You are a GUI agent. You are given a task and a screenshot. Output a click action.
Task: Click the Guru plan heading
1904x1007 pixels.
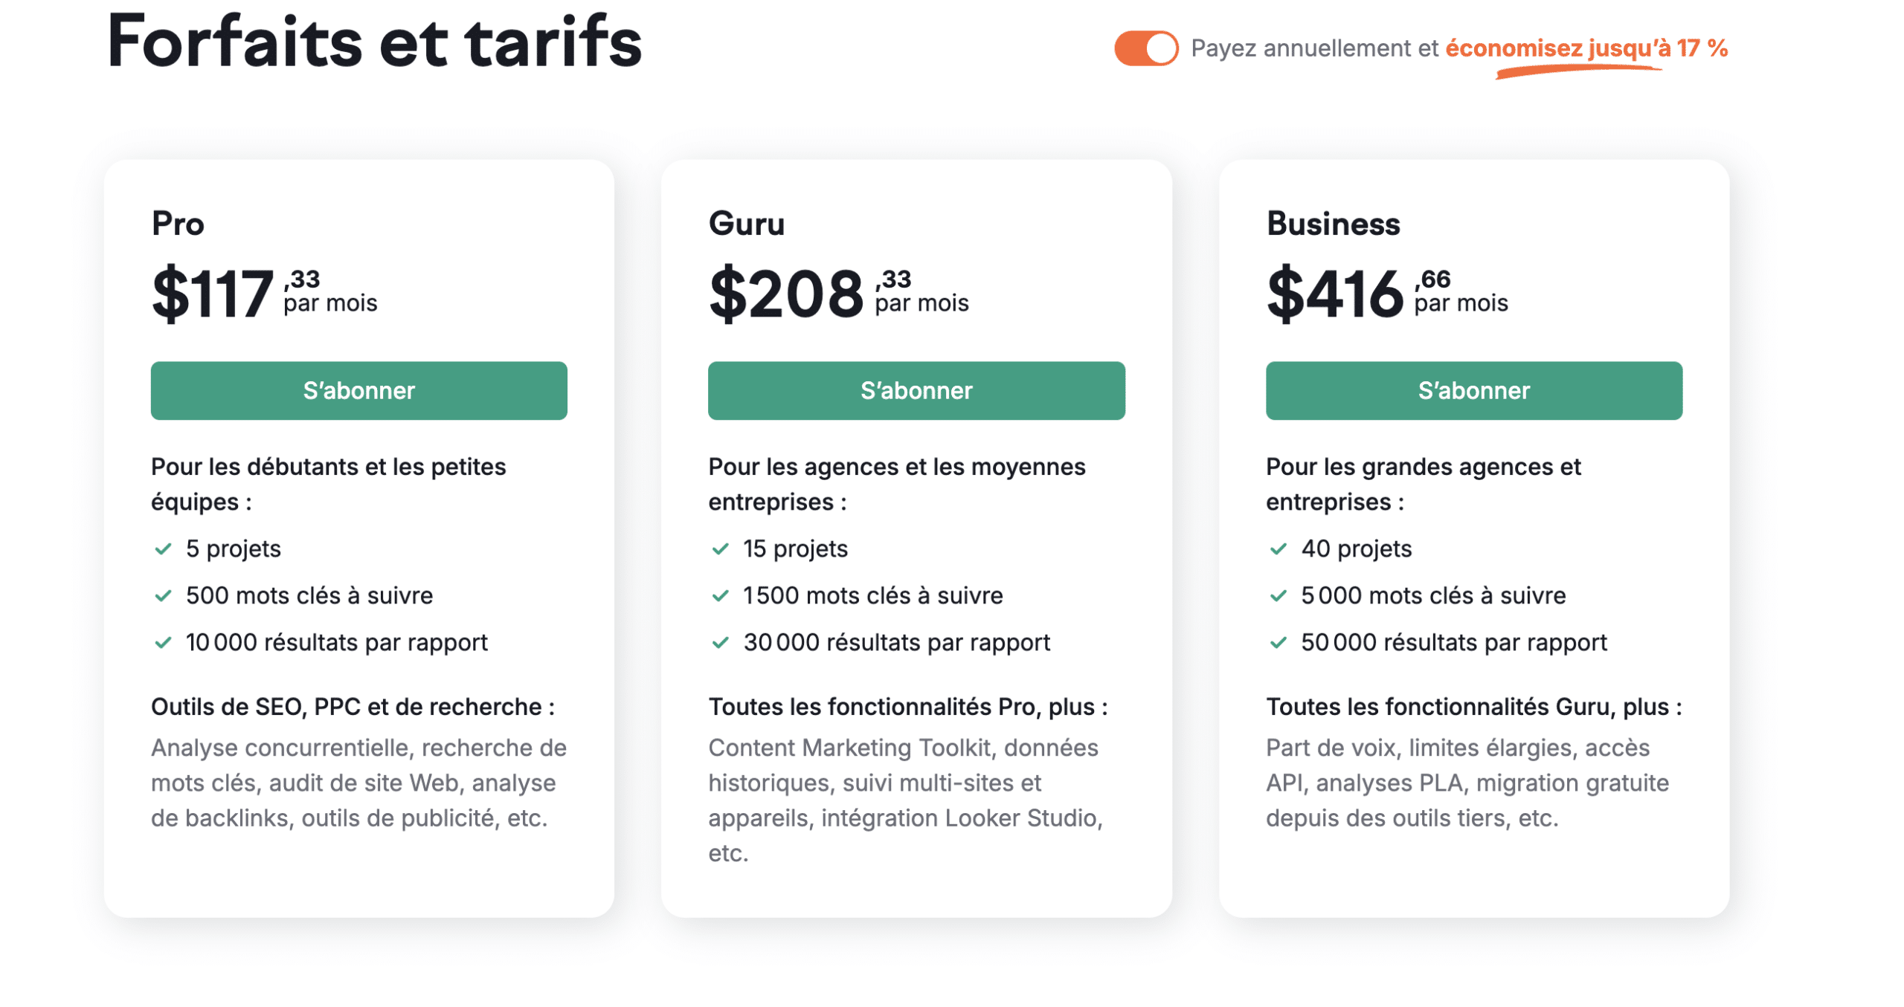click(x=746, y=224)
